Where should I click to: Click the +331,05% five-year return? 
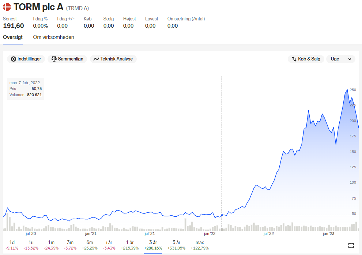pyautogui.click(x=176, y=248)
